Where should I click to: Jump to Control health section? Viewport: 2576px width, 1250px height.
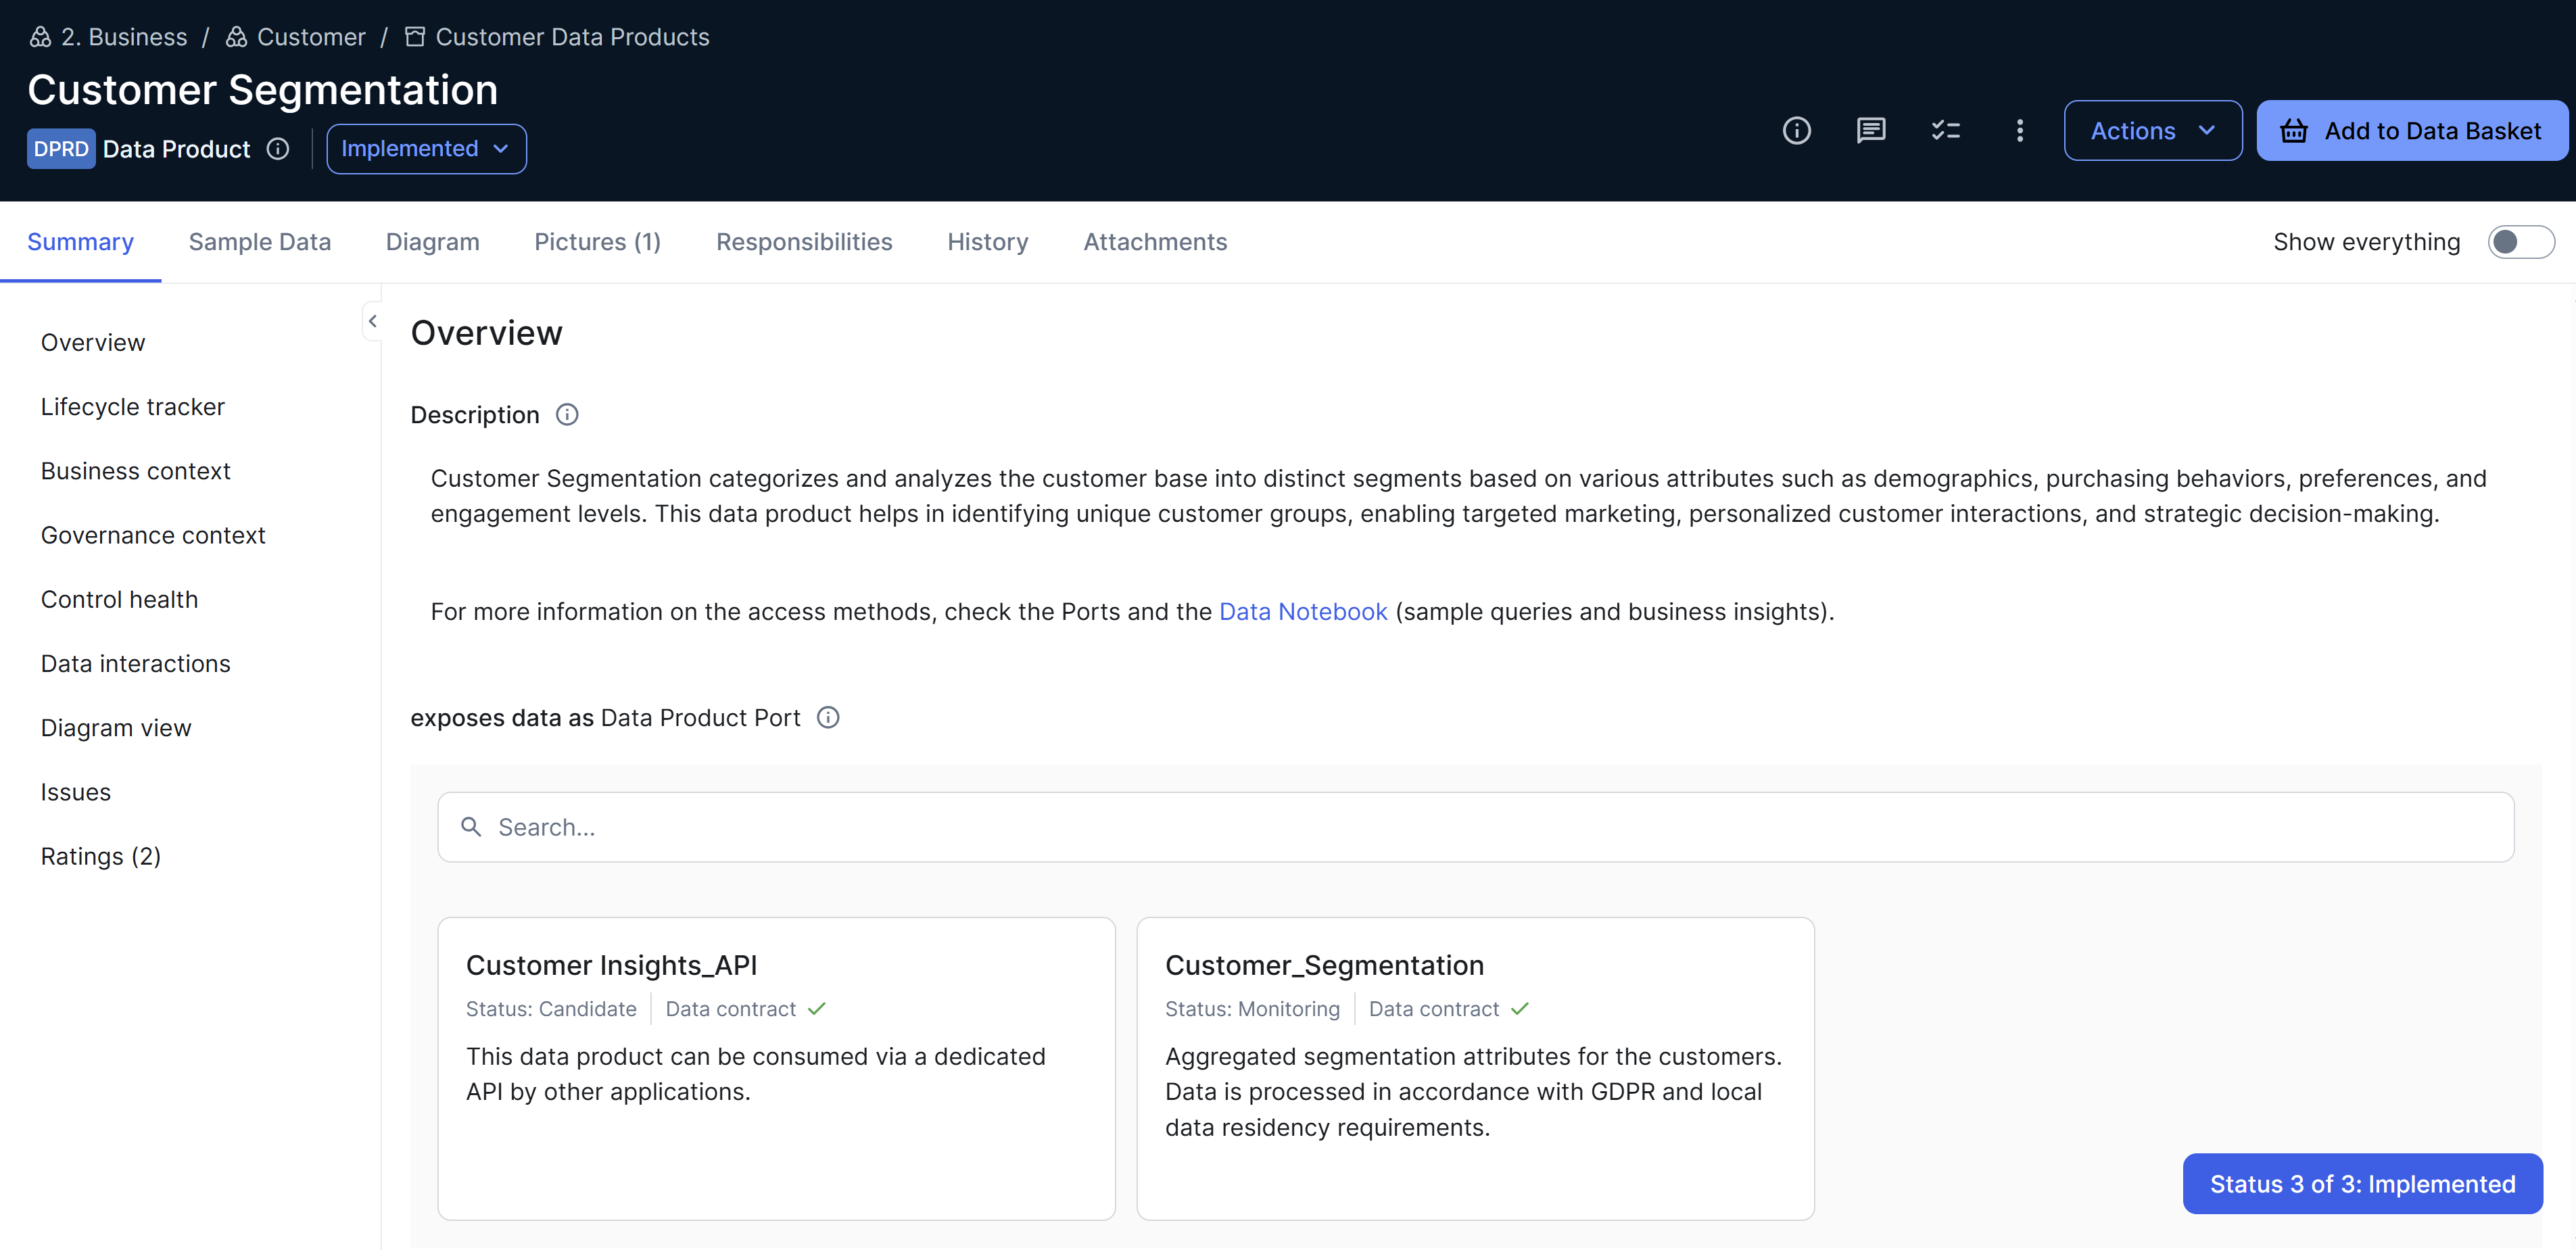point(119,599)
